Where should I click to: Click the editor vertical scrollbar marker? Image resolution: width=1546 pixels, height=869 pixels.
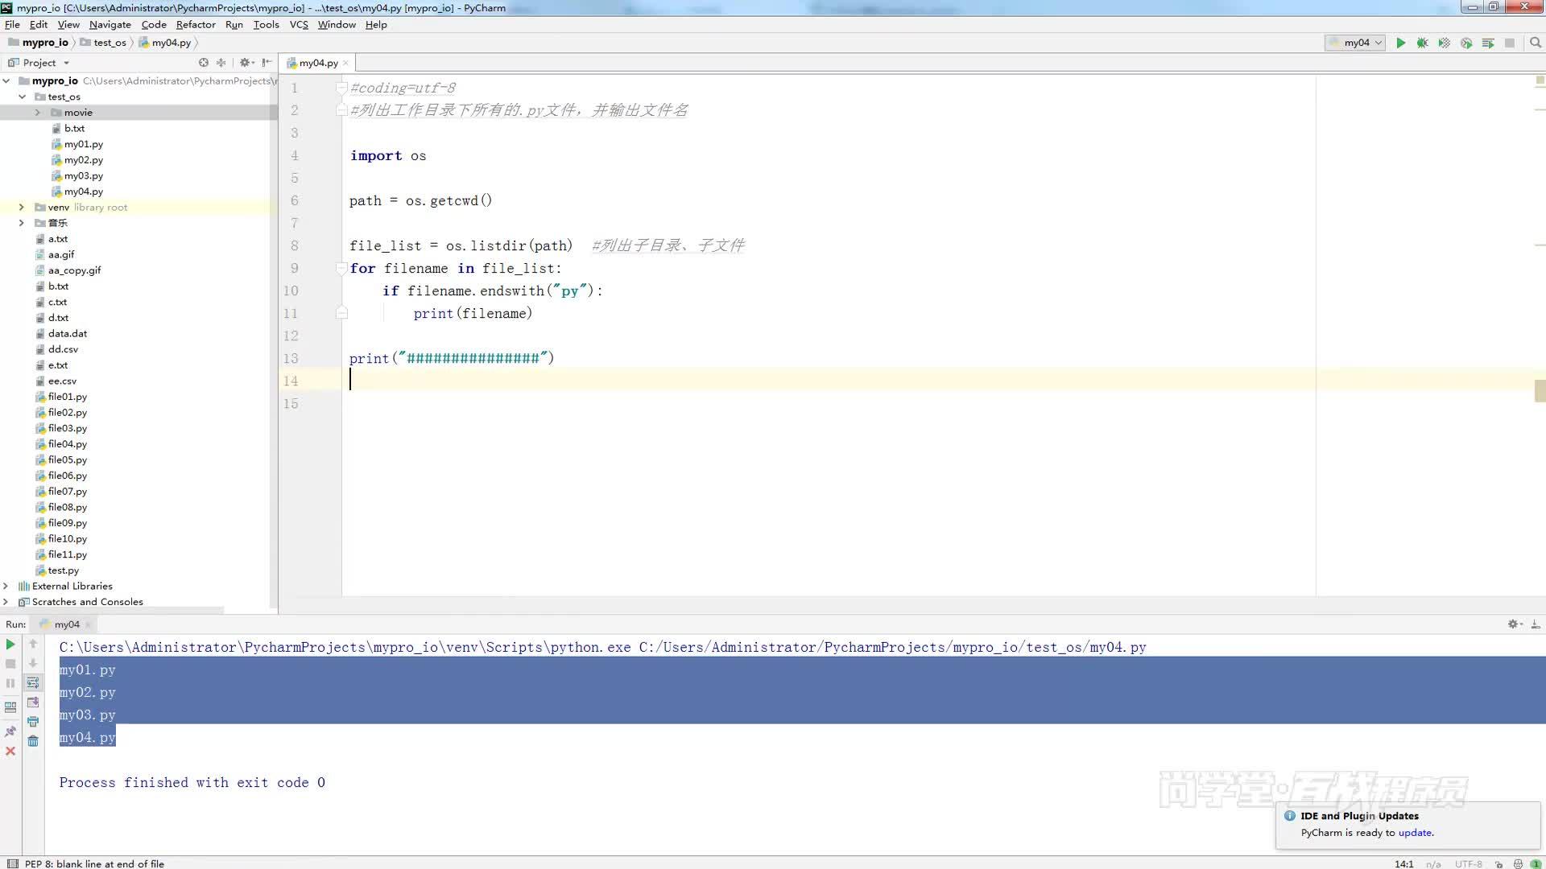click(x=1540, y=391)
